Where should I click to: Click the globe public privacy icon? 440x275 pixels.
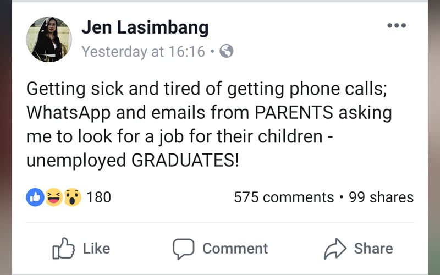tap(226, 52)
